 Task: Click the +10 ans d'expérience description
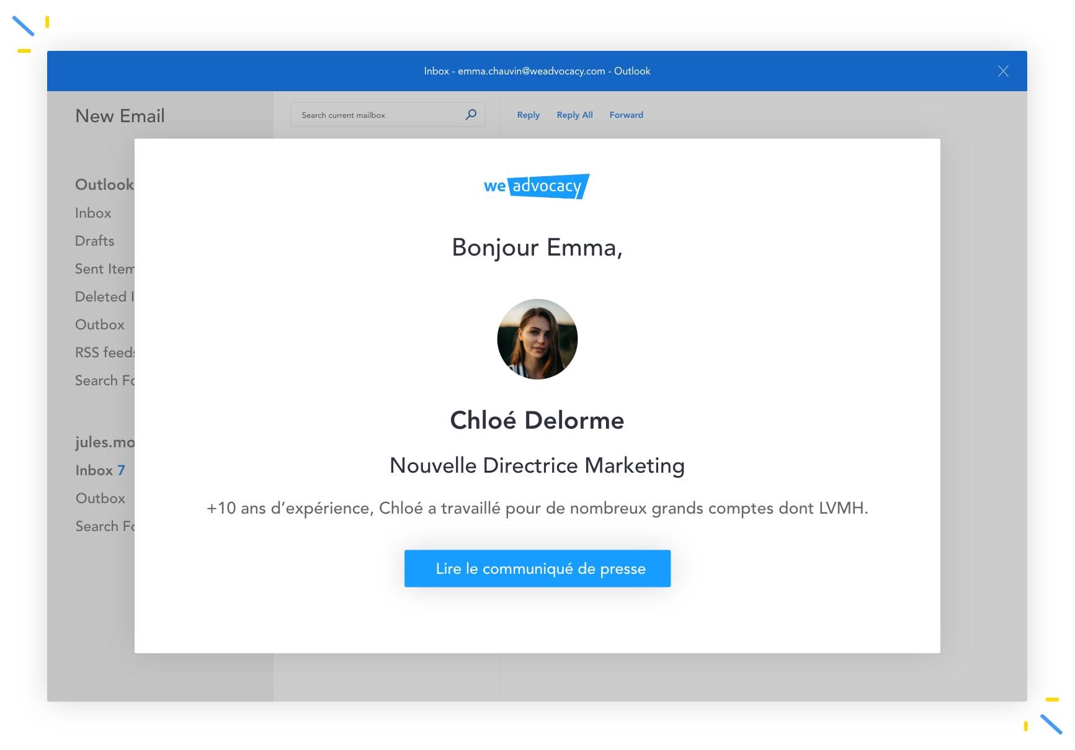click(537, 508)
